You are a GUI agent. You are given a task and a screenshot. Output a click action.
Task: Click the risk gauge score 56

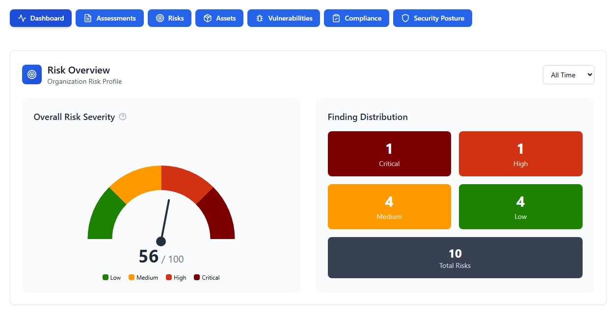click(x=147, y=255)
